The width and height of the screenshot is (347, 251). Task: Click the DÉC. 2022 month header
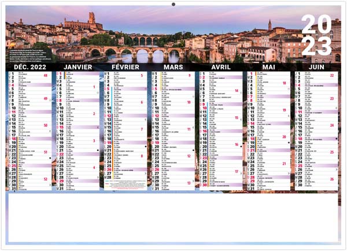tap(30, 67)
